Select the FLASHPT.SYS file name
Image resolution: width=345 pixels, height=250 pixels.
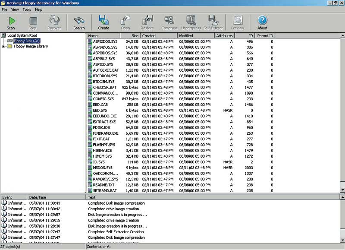(104, 145)
